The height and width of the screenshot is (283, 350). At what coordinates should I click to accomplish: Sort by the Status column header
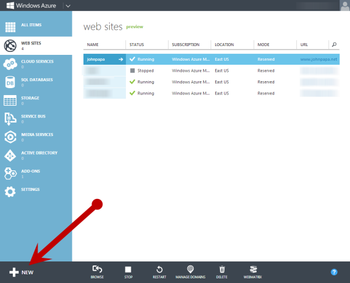[x=136, y=45]
